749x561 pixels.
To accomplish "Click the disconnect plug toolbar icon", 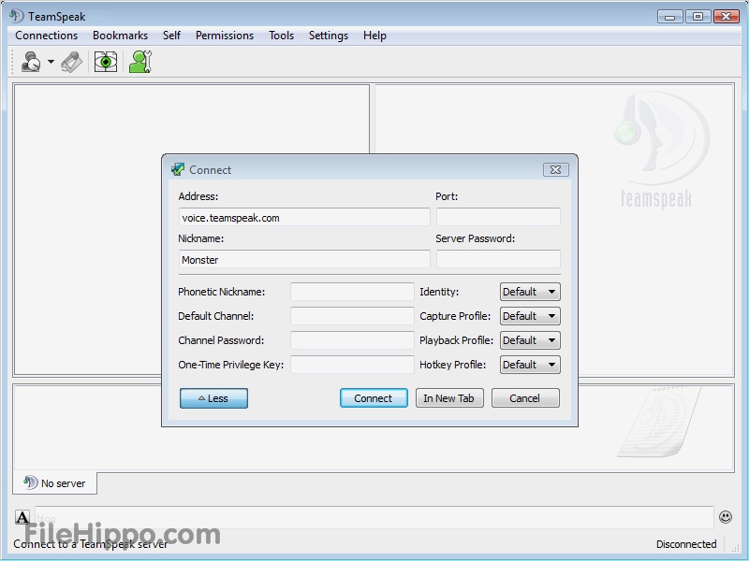I will click(x=72, y=62).
